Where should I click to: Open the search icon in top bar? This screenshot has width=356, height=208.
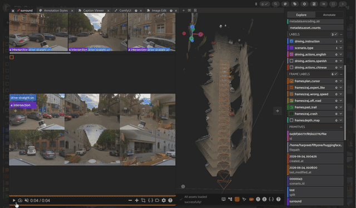[x=275, y=4]
